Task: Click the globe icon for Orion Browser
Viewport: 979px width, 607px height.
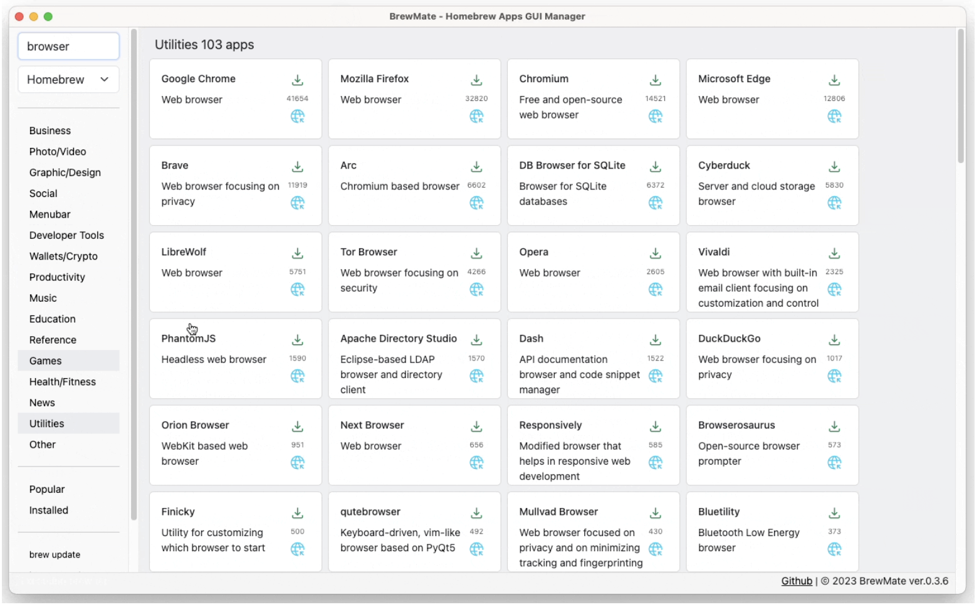Action: tap(298, 463)
